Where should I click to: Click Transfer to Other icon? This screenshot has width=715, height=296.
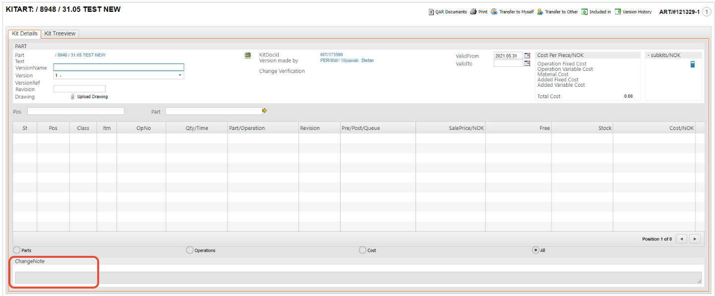(540, 12)
